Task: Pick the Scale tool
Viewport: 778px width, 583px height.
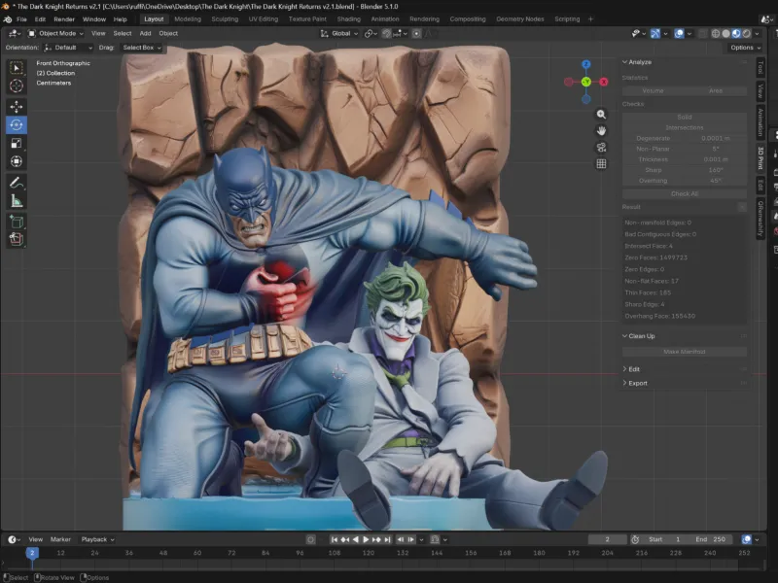Action: point(17,143)
